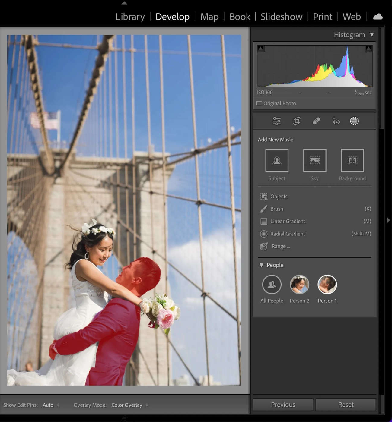
Task: Collapse the Histogram panel
Action: click(371, 34)
